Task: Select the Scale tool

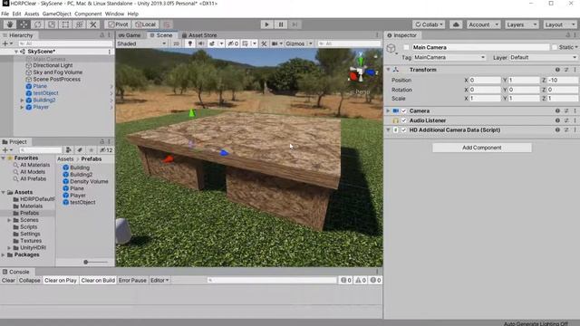Action: (x=52, y=24)
